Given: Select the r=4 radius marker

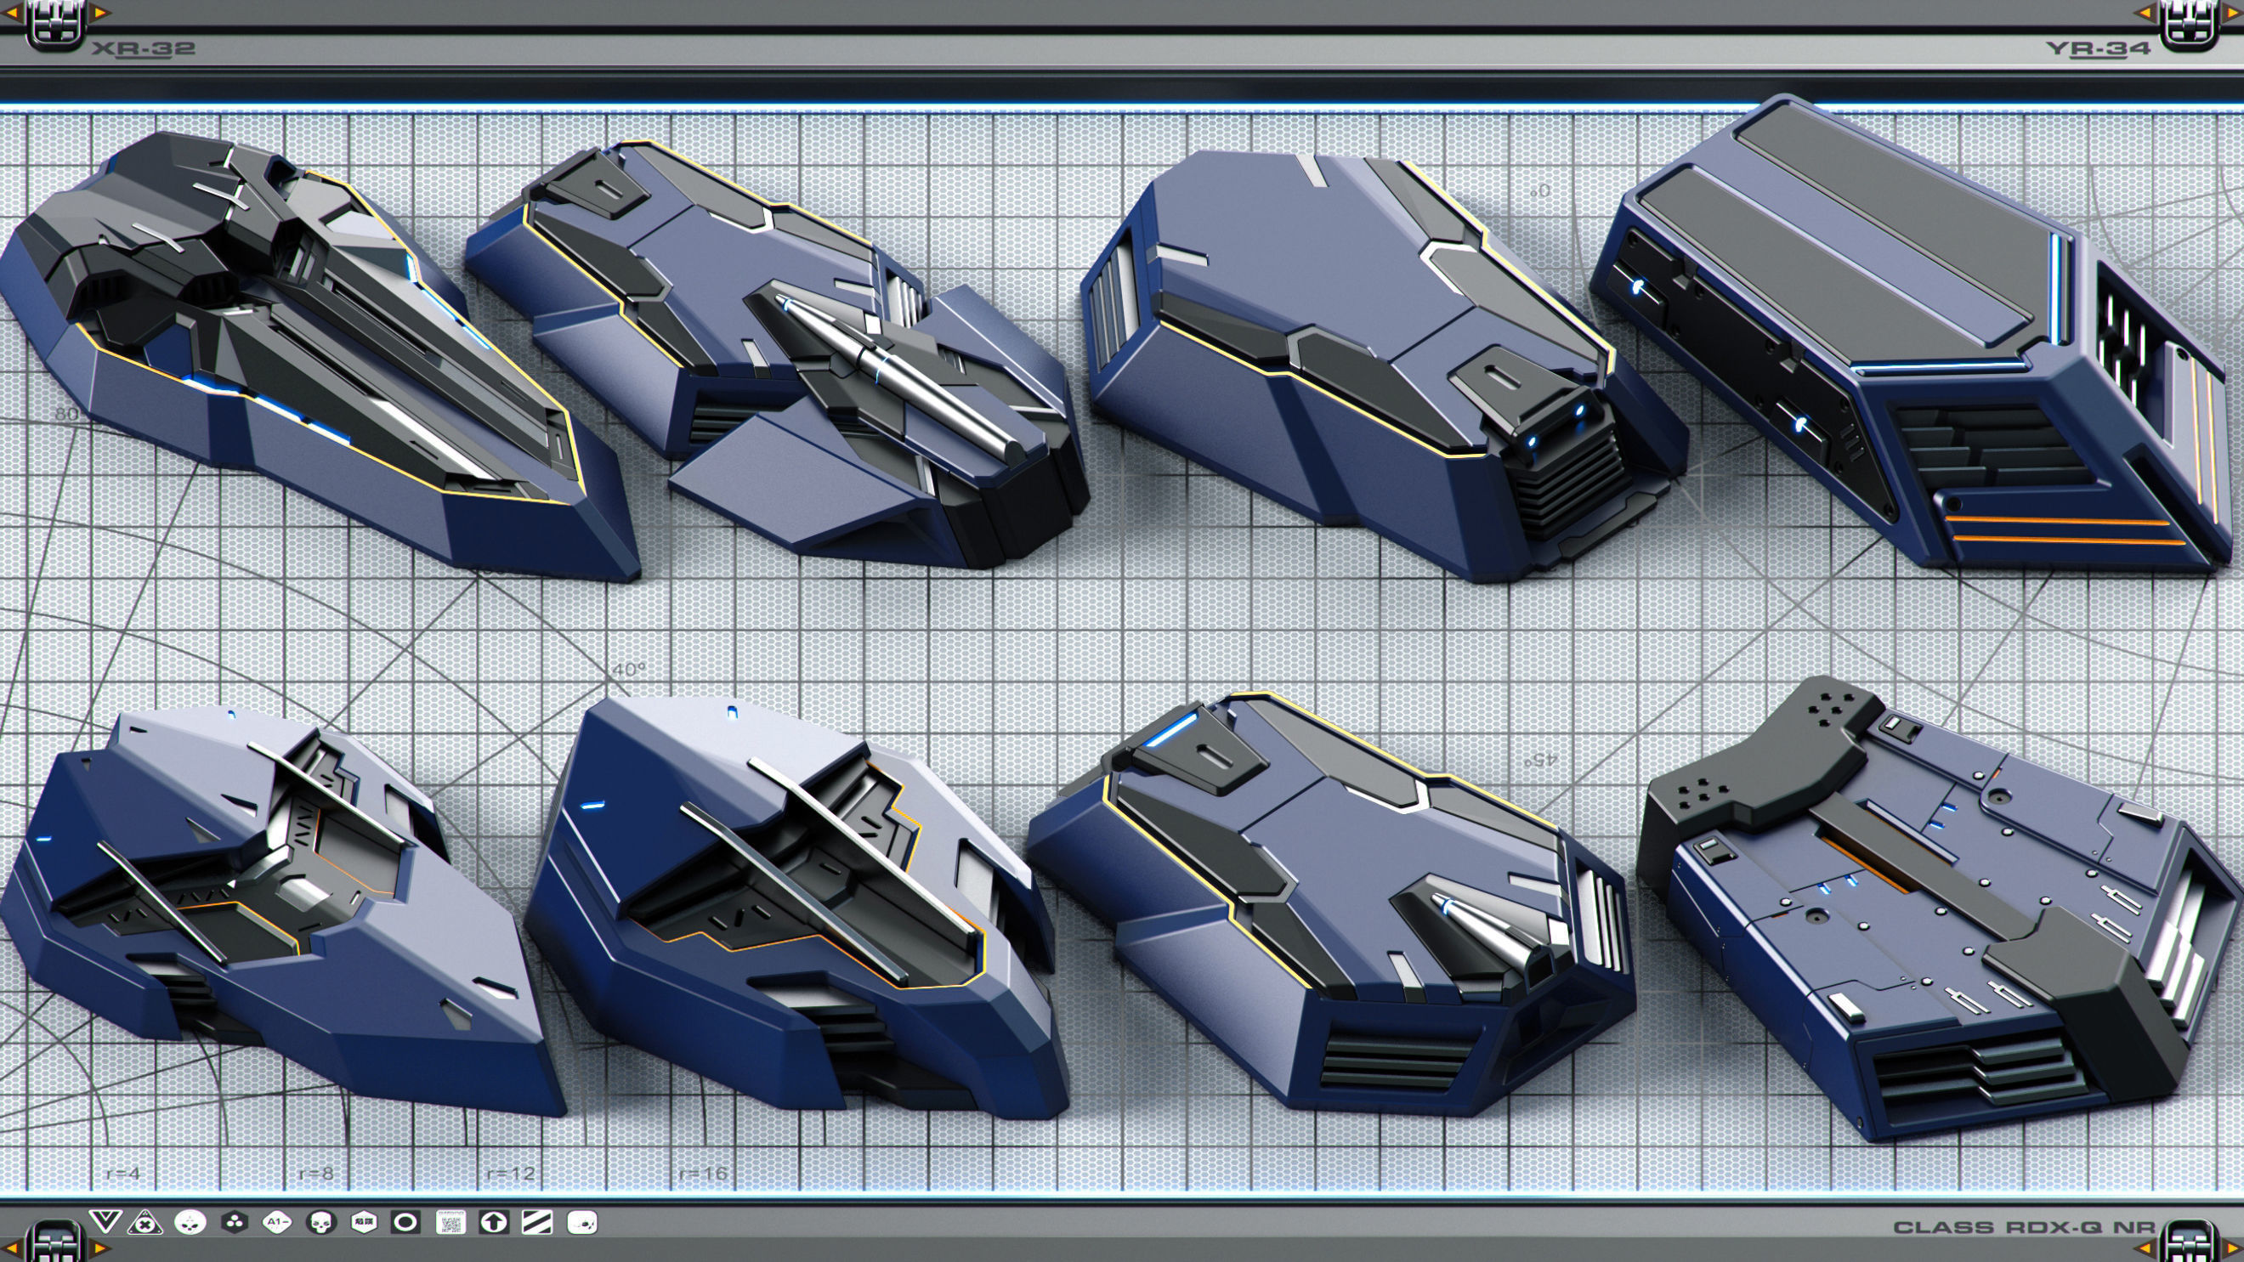Looking at the screenshot, I should pyautogui.click(x=123, y=1173).
